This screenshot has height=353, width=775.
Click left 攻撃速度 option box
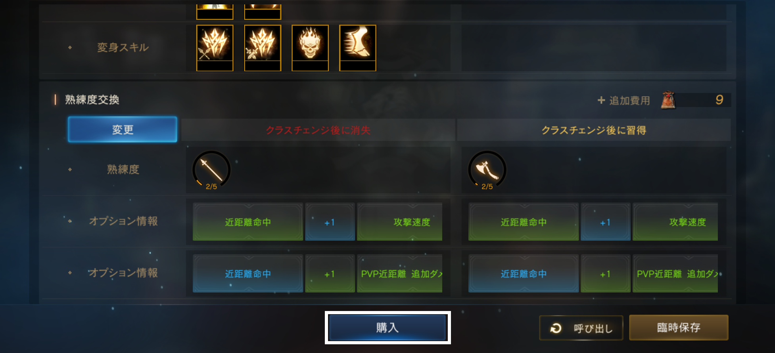(400, 222)
